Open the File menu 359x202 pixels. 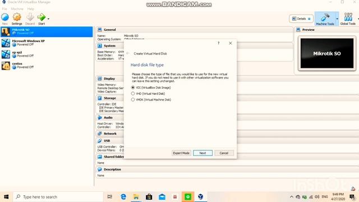coord(4,9)
